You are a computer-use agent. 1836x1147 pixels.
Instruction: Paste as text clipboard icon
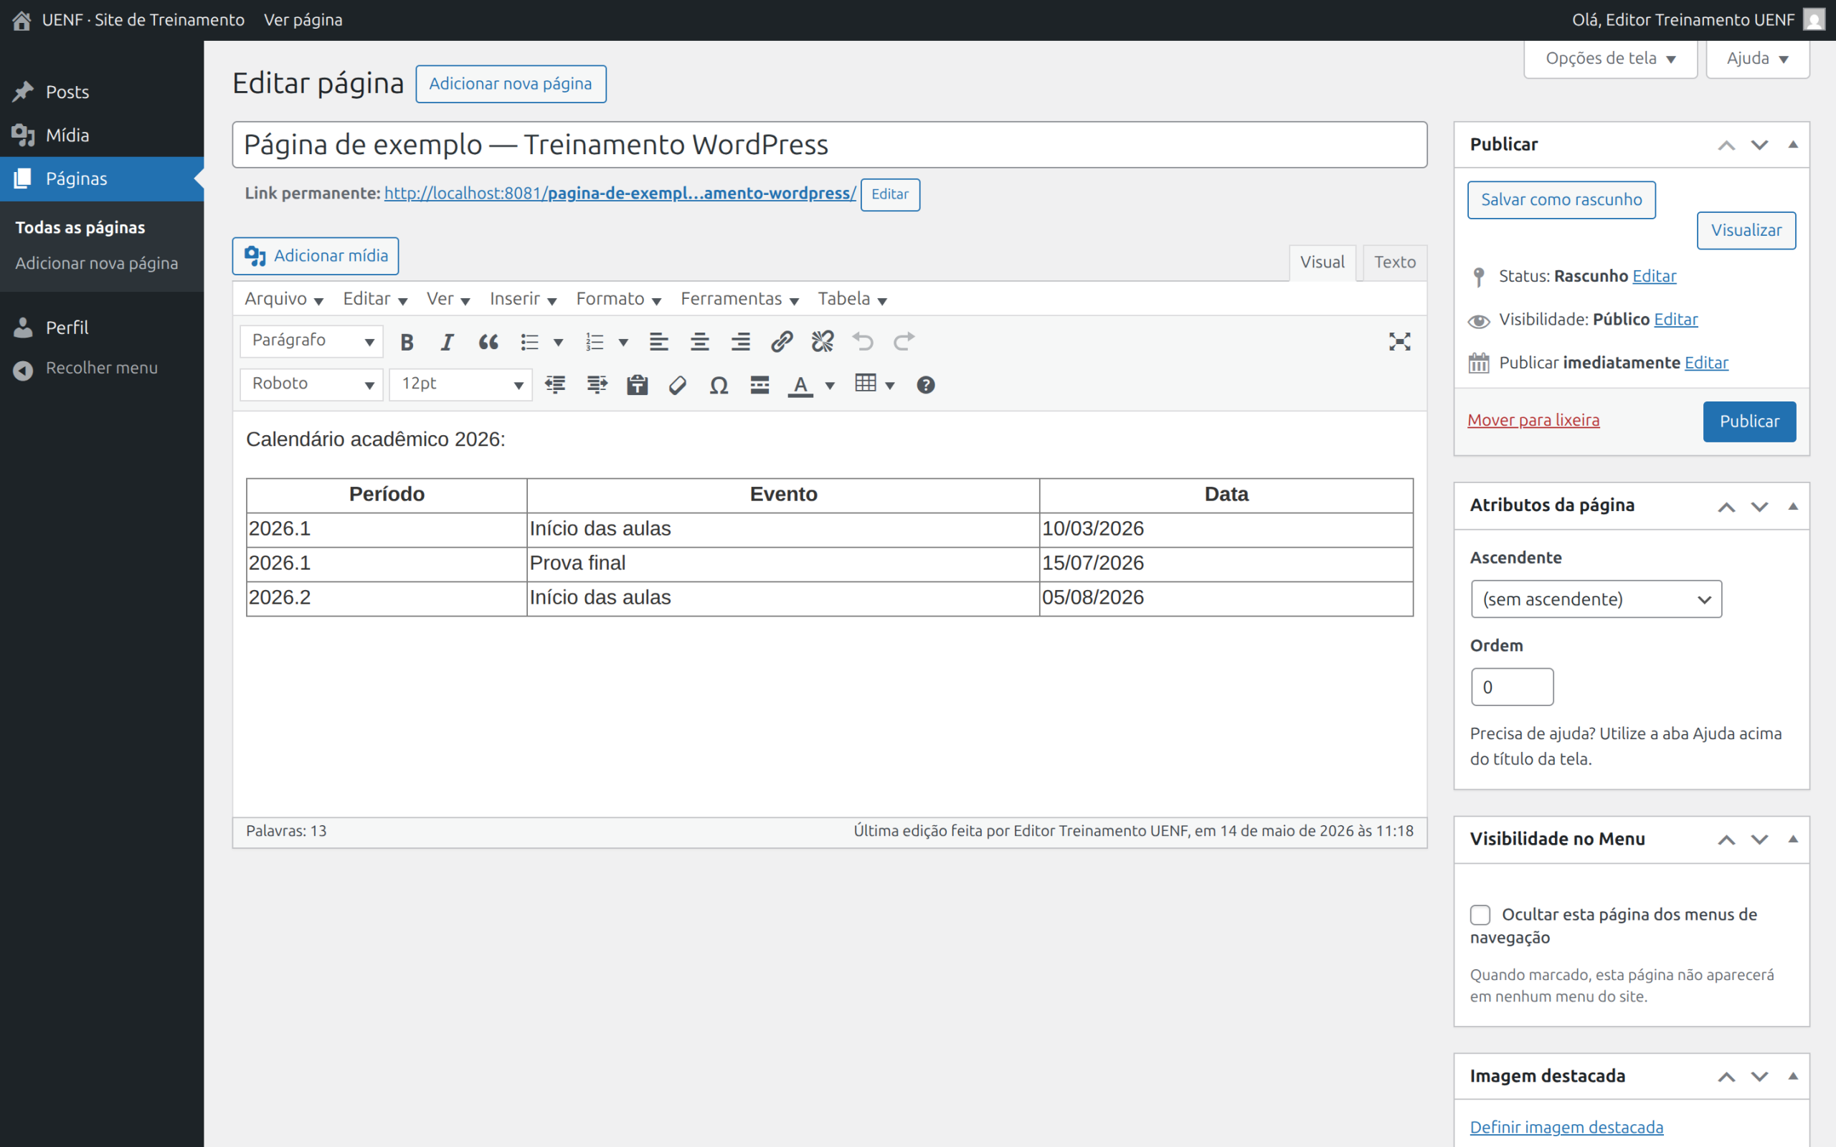(x=638, y=386)
